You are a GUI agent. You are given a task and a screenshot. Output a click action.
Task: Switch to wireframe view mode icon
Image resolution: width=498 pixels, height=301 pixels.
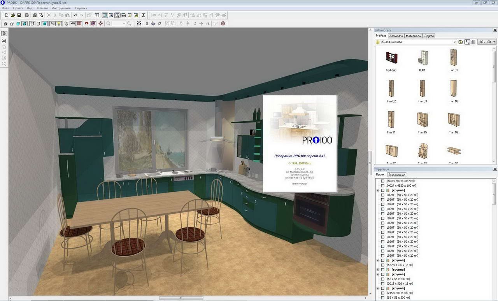tap(5, 23)
